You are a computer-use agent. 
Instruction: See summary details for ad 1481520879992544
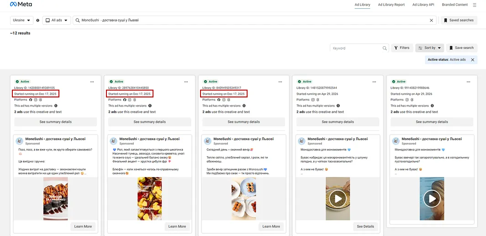338,122
